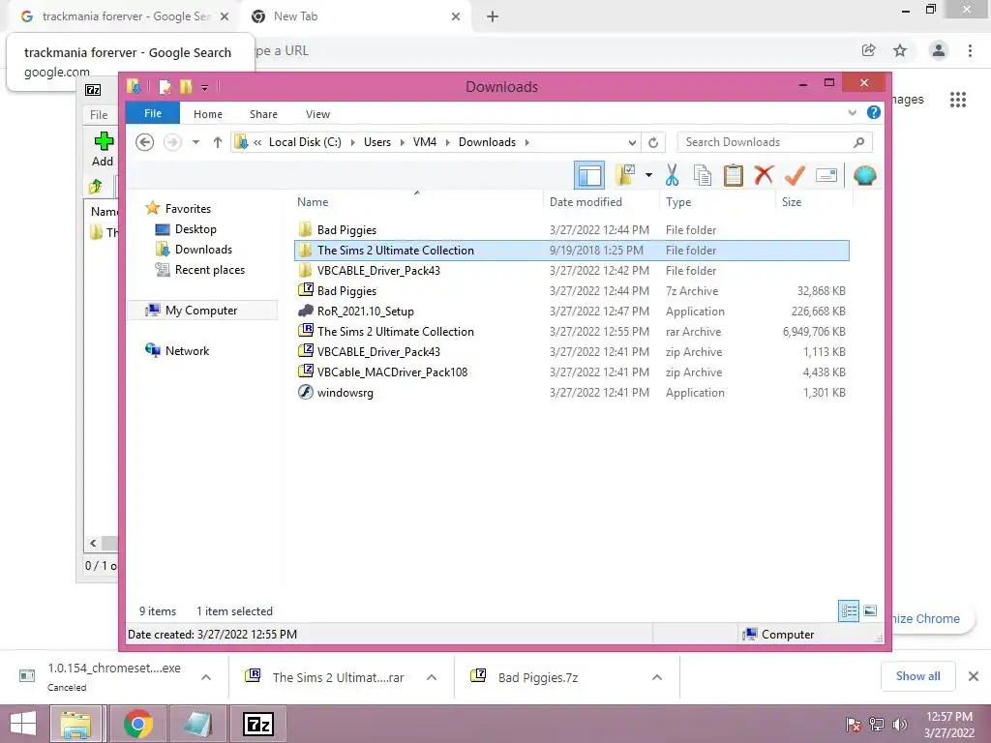Expand the address bar history dropdown
The height and width of the screenshot is (743, 991).
click(x=632, y=142)
